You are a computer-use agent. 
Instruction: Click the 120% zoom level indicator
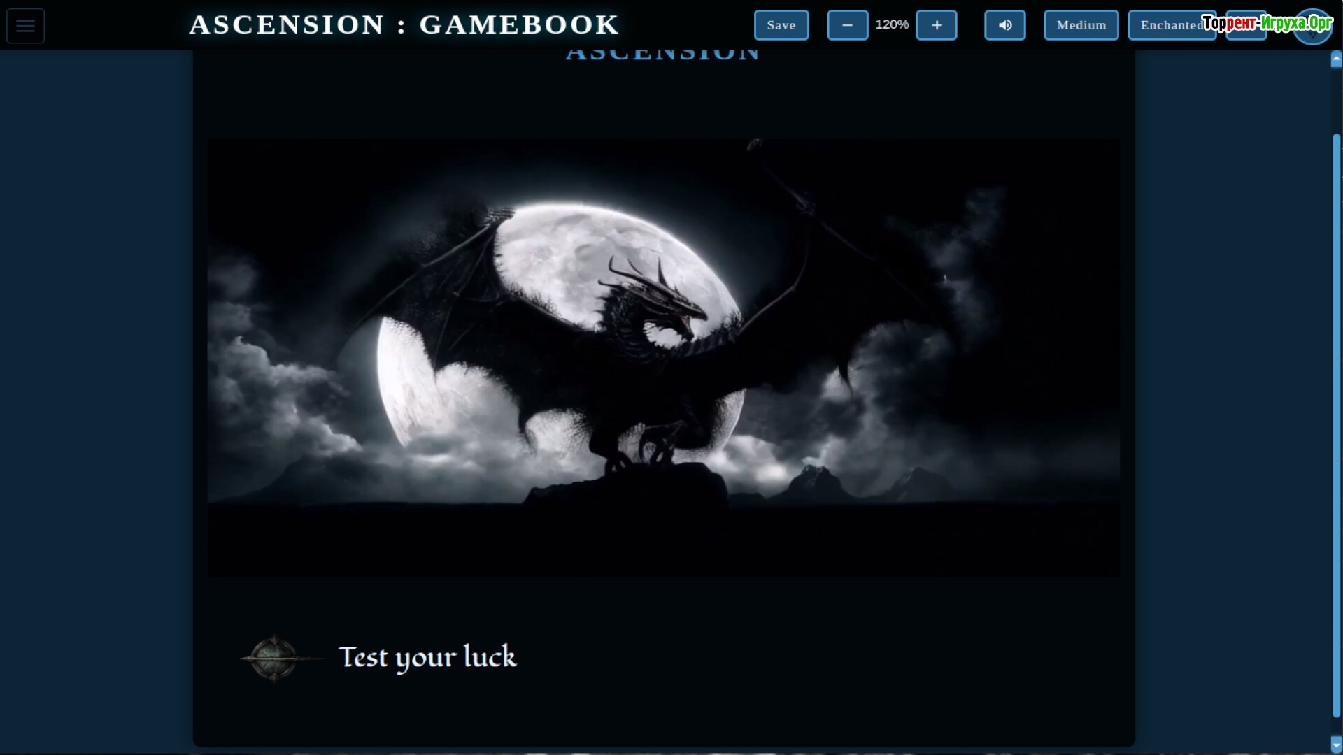[x=892, y=24]
